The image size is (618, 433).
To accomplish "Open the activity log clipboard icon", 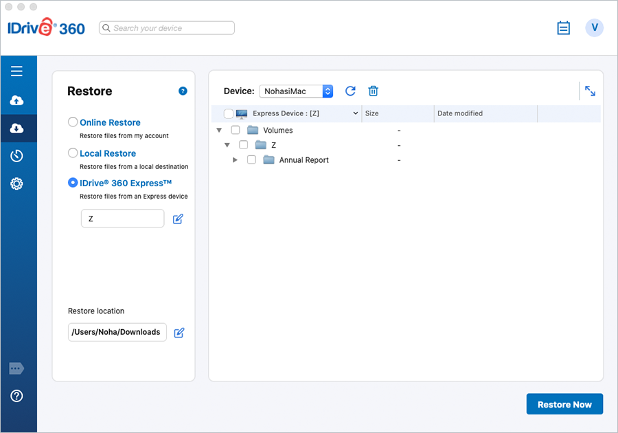I will point(564,28).
